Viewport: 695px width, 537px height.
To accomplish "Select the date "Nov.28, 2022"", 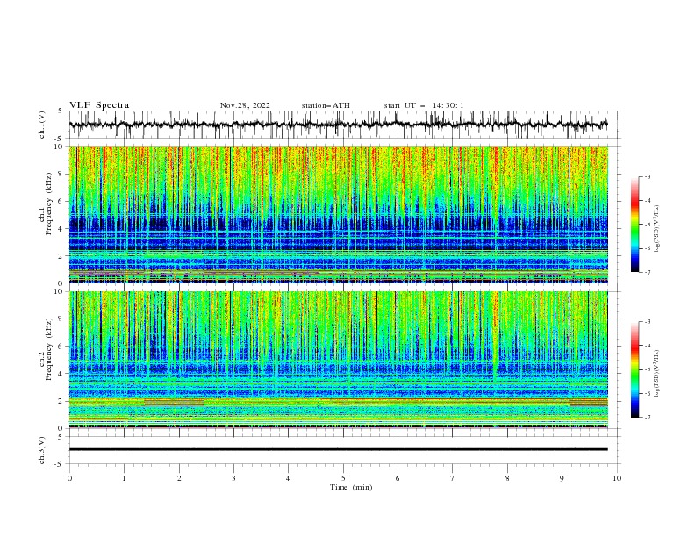I will click(245, 105).
